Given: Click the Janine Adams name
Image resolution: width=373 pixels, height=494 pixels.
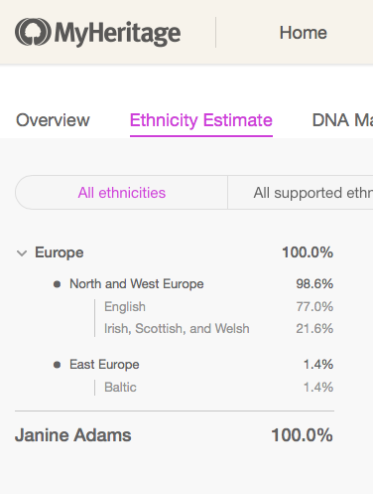Looking at the screenshot, I should (73, 435).
